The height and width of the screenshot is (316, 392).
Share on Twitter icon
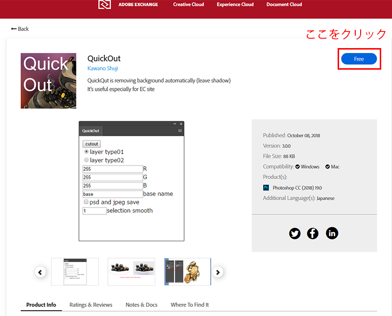(x=295, y=234)
